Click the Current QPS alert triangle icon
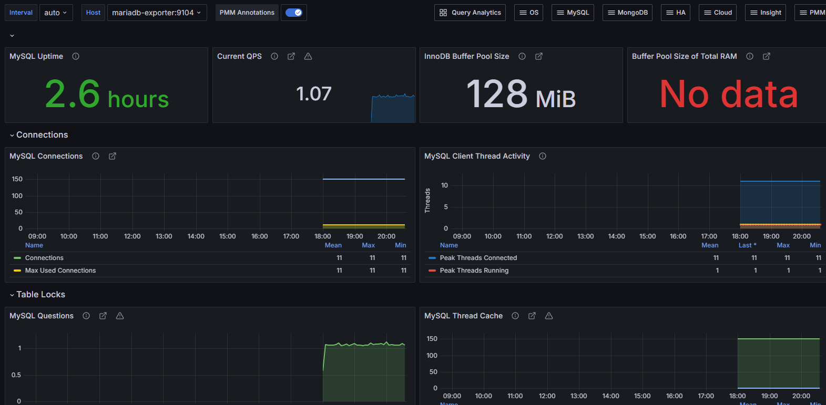 (308, 56)
